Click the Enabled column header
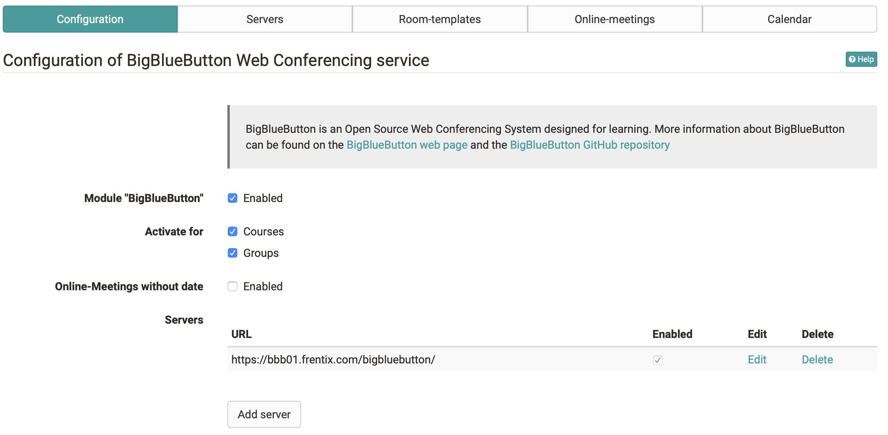The height and width of the screenshot is (435, 888). (x=672, y=334)
